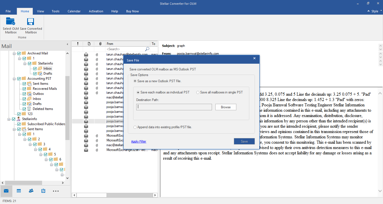
Task: Click the envelope icon of the mac@stellarinfo row with attachment
Action: click(86, 145)
